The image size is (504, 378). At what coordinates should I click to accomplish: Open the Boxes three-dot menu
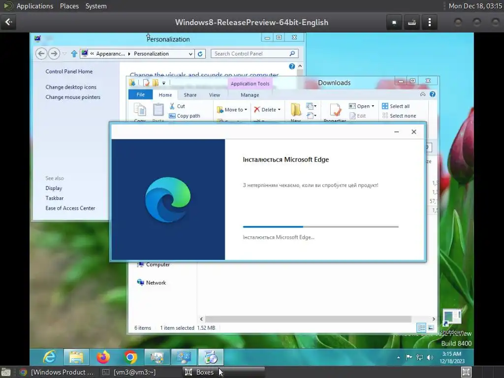[x=429, y=22]
